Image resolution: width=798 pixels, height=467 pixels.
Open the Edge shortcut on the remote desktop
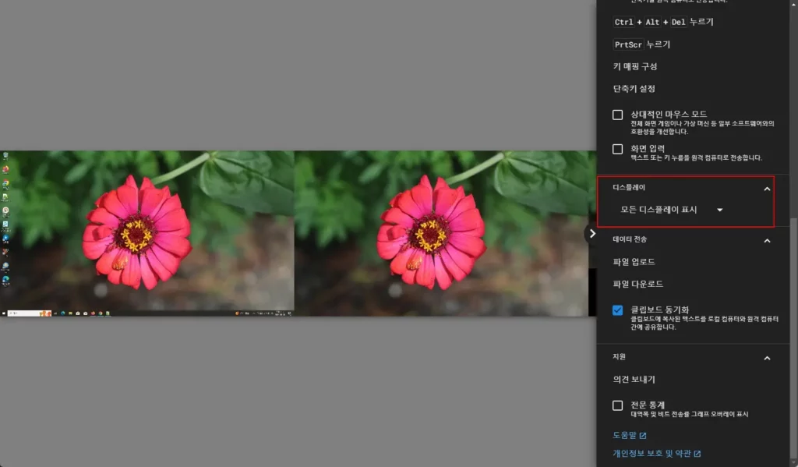coord(5,279)
